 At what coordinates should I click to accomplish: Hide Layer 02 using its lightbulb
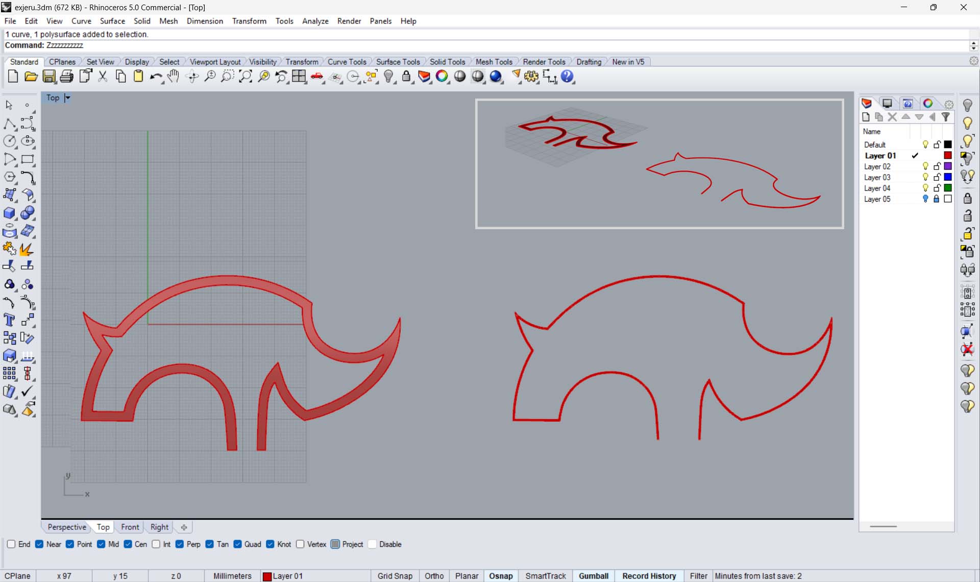point(925,166)
